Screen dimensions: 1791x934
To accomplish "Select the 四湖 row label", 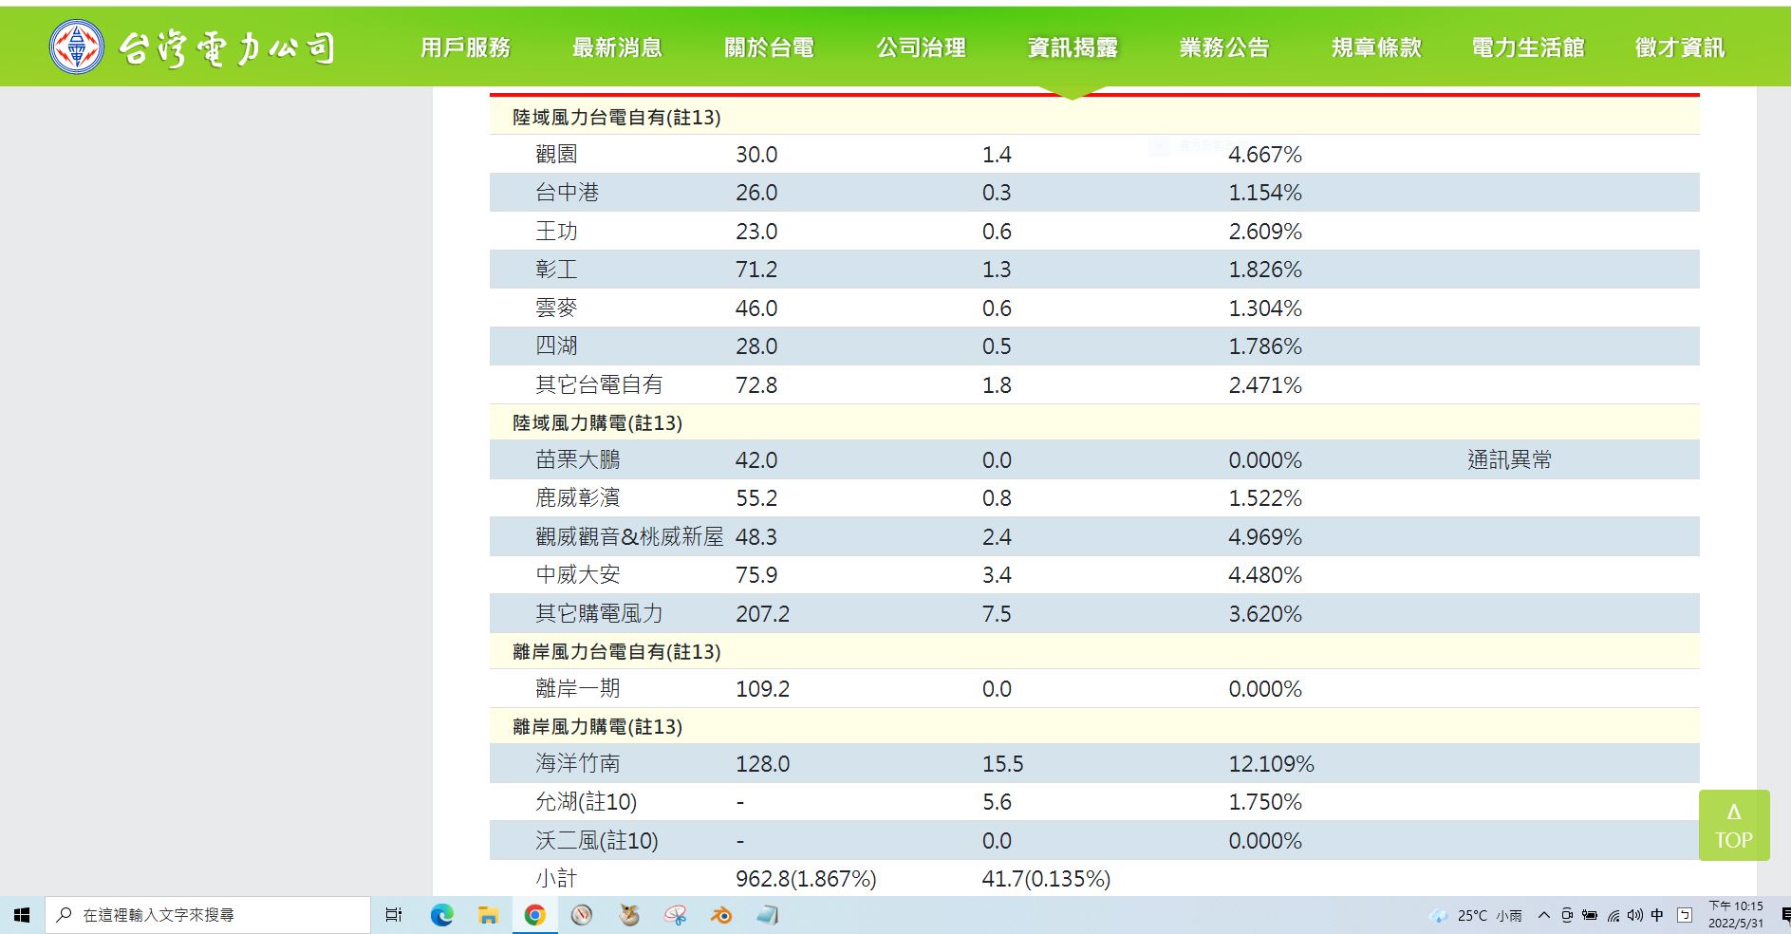I will pos(556,346).
